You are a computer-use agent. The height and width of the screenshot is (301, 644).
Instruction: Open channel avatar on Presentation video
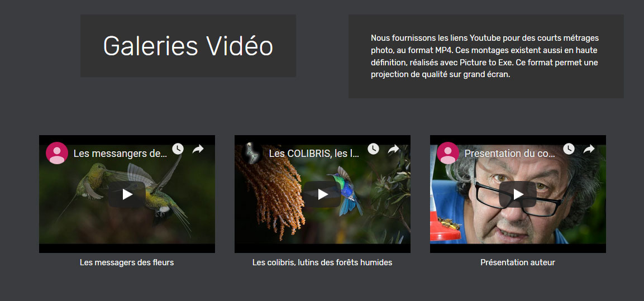448,153
